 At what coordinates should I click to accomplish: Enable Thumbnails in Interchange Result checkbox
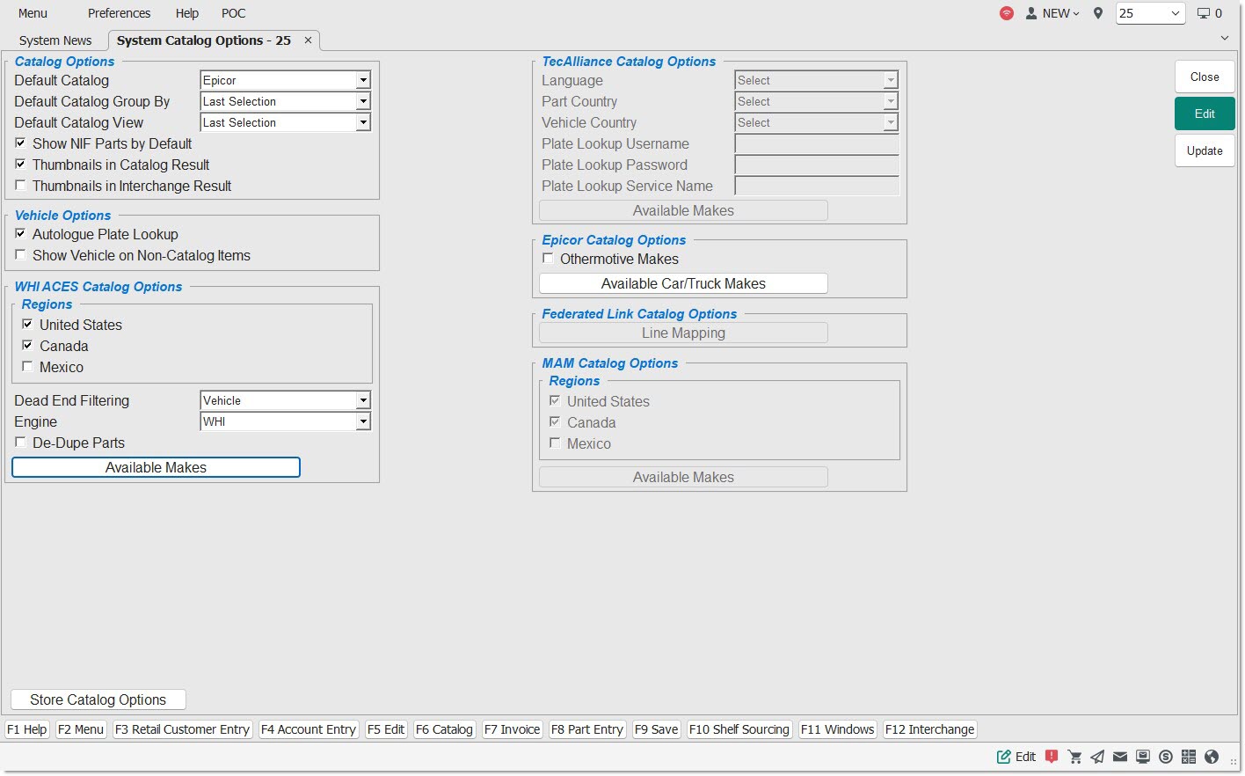point(21,186)
